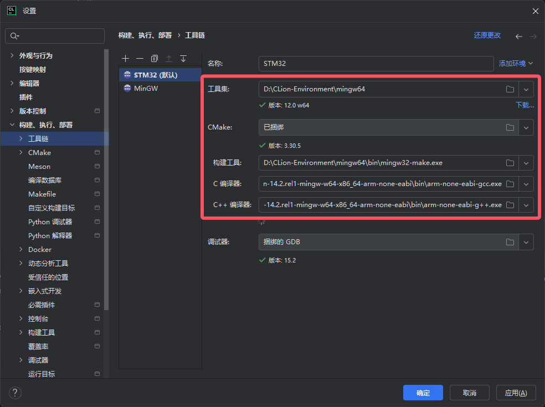
Task: Open 运行目标 settings page
Action: point(42,374)
